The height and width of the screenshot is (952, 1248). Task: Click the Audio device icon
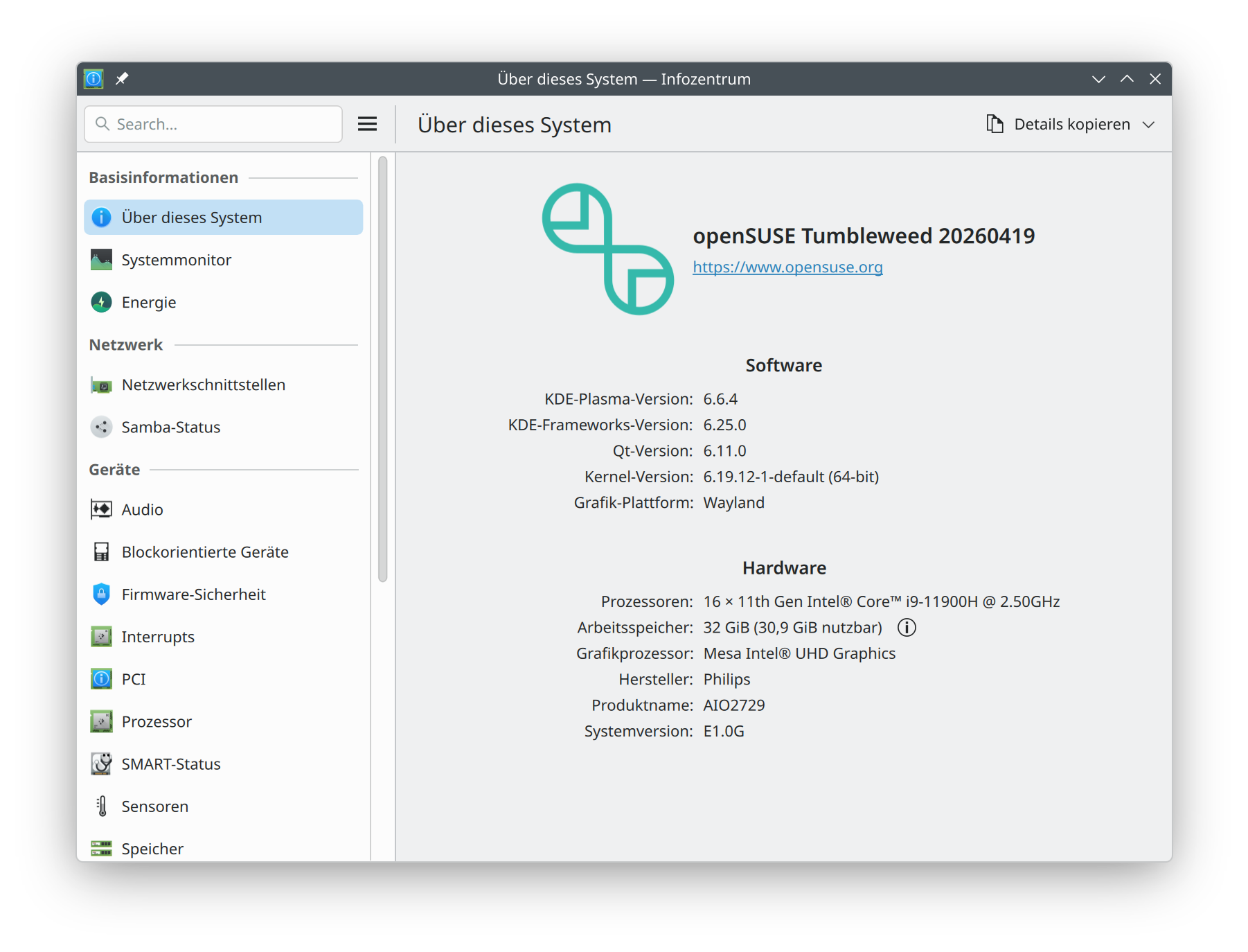pyautogui.click(x=101, y=510)
